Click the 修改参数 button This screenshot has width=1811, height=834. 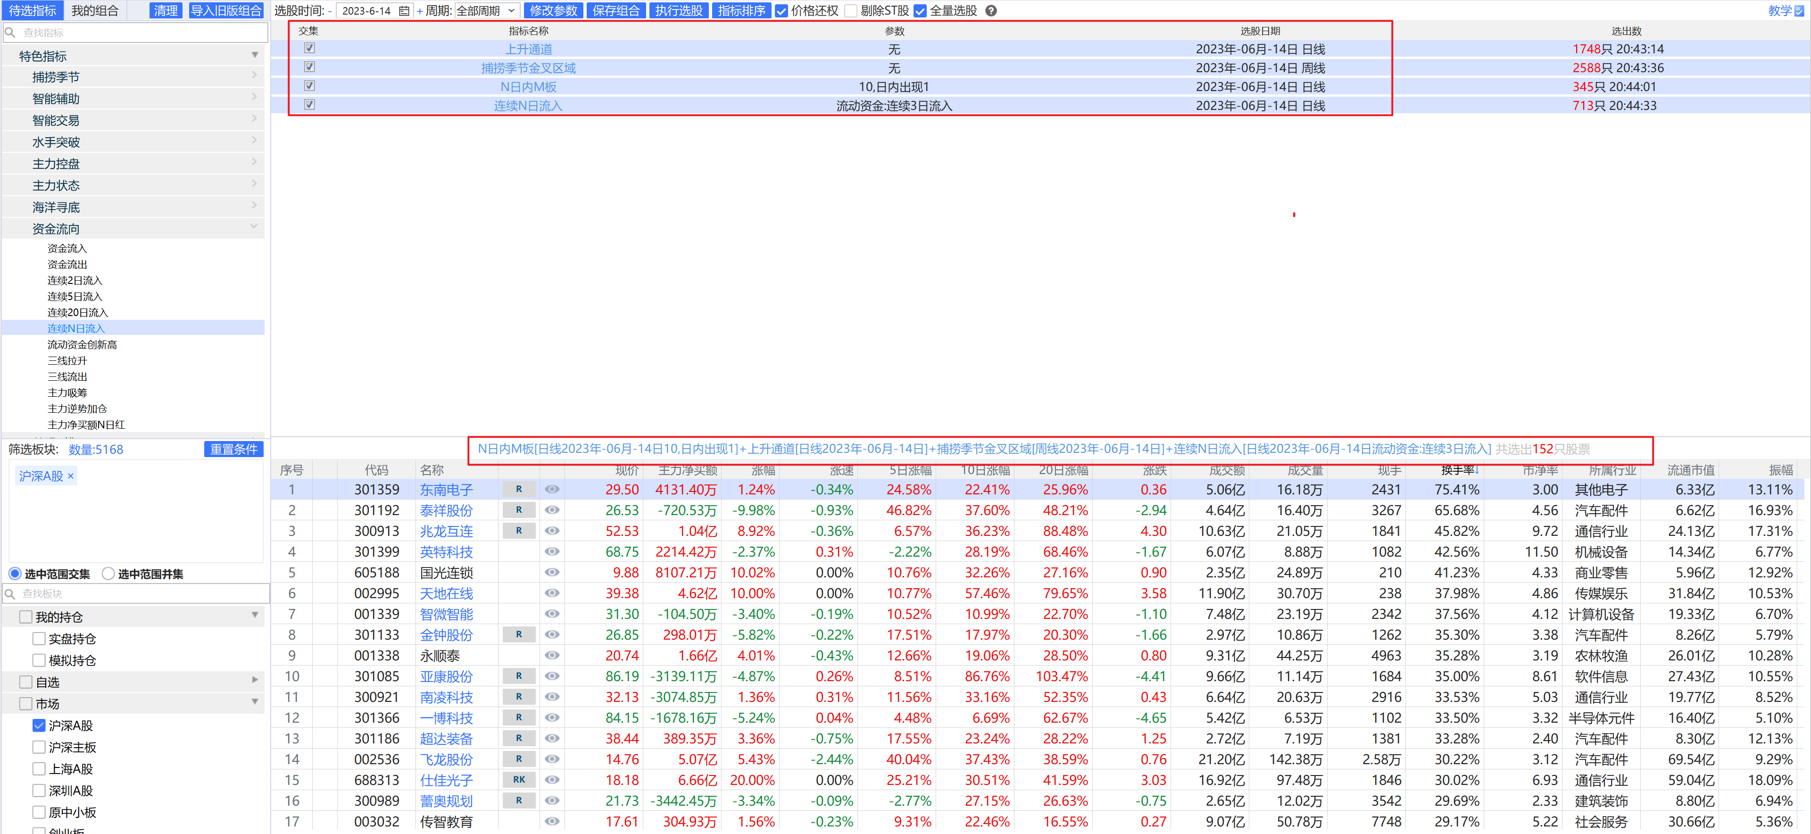(x=553, y=10)
